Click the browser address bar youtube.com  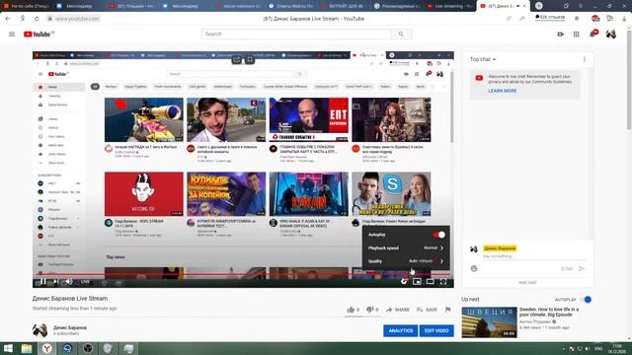point(77,19)
